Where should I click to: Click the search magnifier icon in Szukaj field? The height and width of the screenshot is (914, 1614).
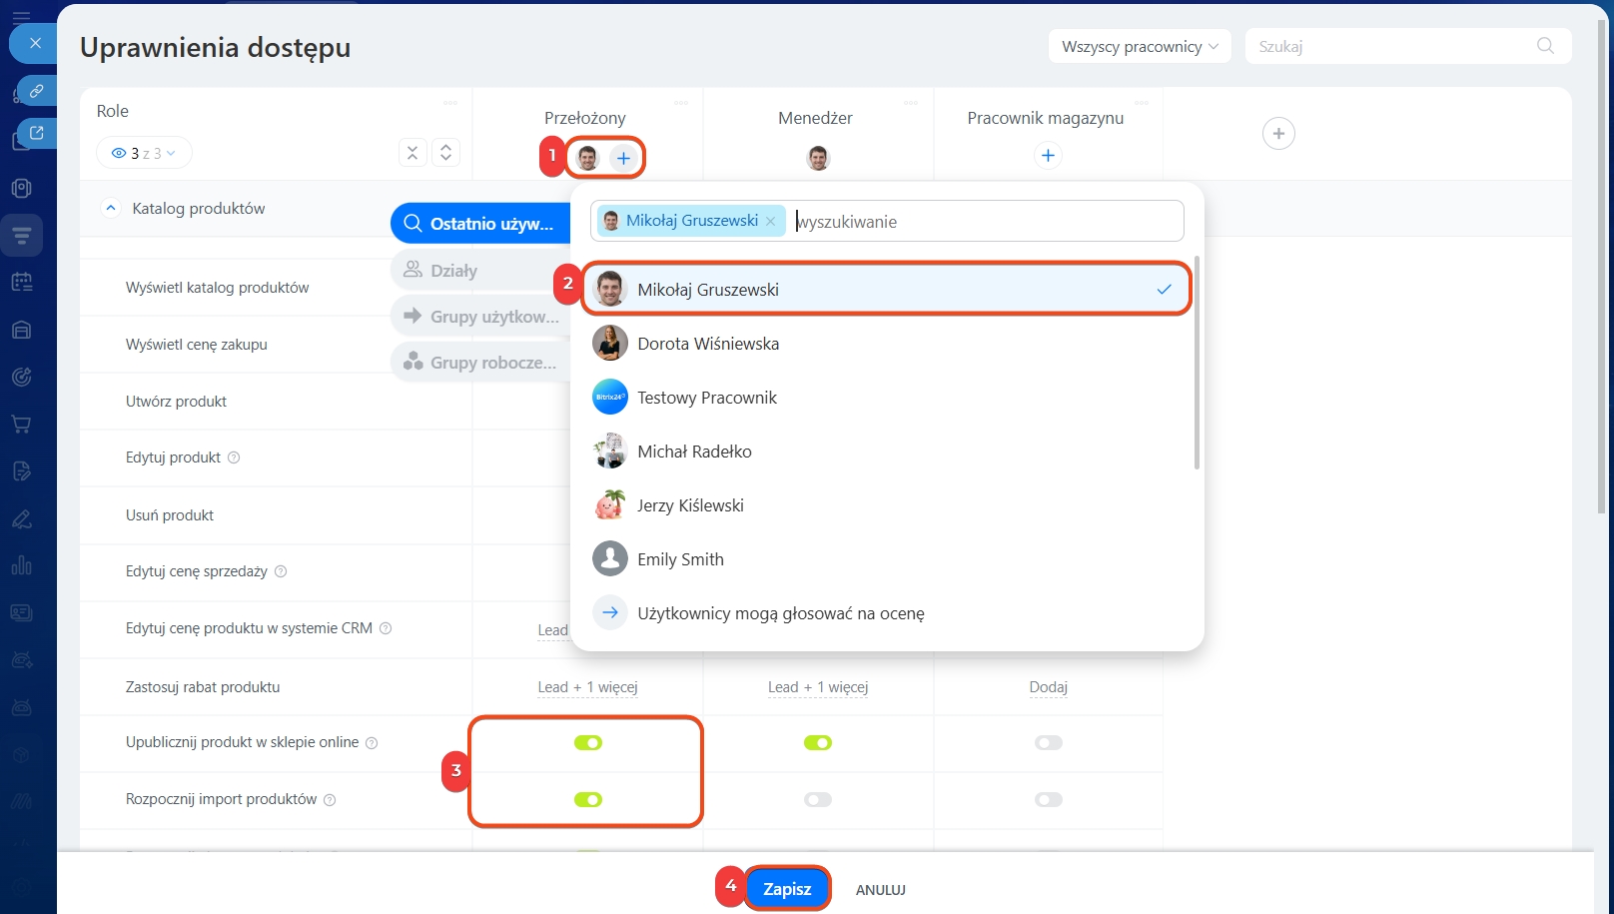pyautogui.click(x=1545, y=46)
